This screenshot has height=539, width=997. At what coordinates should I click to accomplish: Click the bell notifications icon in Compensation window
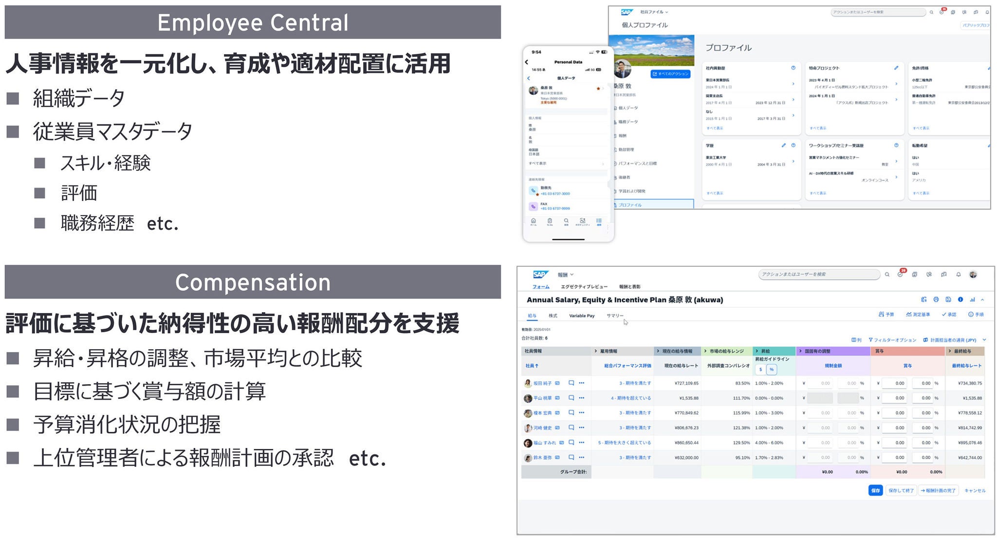958,275
